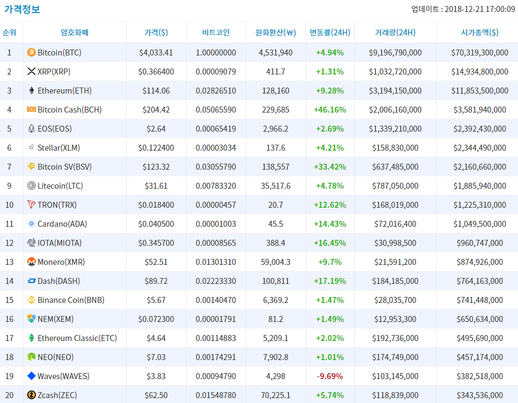This screenshot has width=518, height=403.
Task: Click the TRON logo icon
Action: [32, 204]
